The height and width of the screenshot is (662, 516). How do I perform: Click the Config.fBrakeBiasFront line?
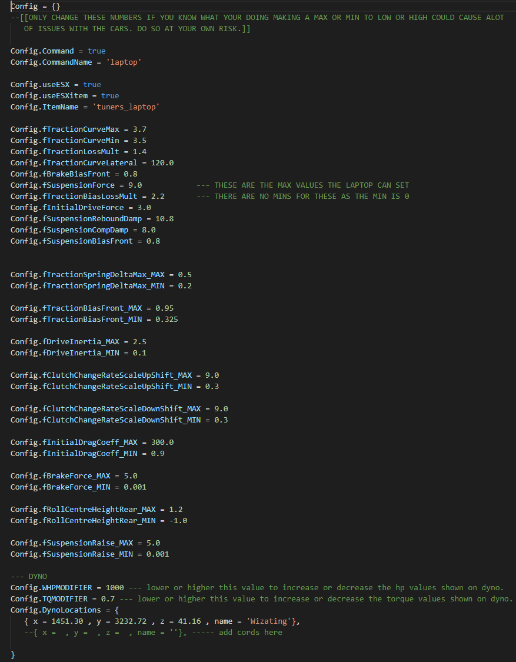(x=74, y=174)
